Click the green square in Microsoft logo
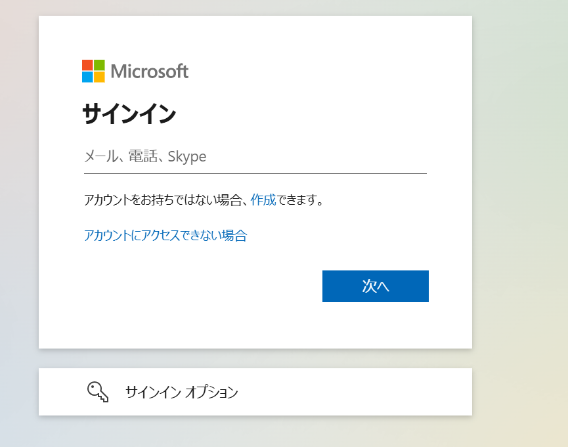Image resolution: width=568 pixels, height=447 pixels. (99, 65)
